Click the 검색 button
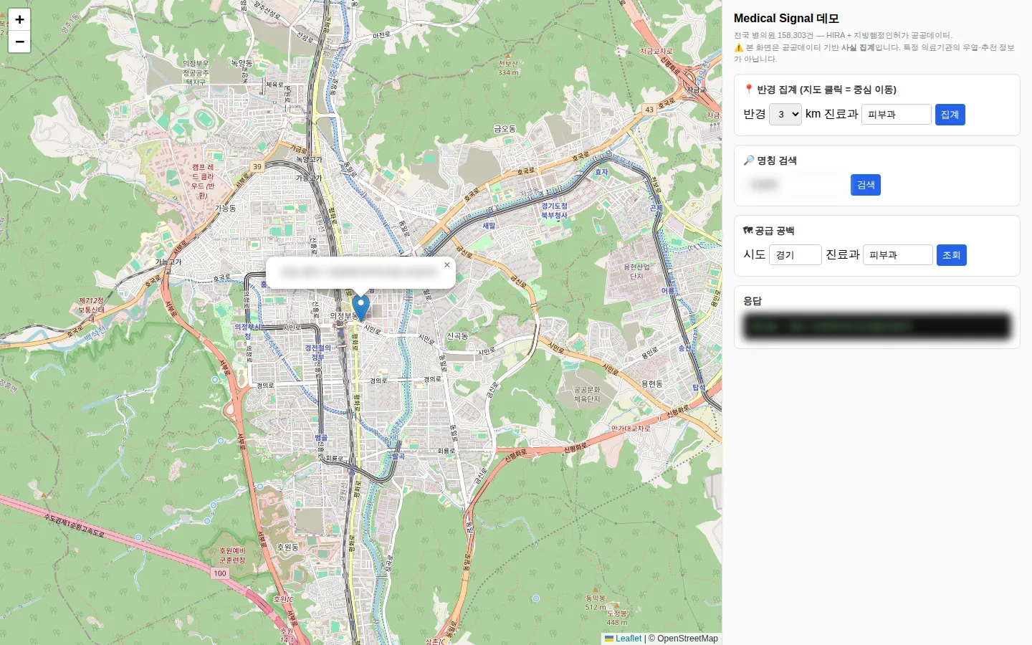Screen dimensions: 1032x645 [x=866, y=185]
